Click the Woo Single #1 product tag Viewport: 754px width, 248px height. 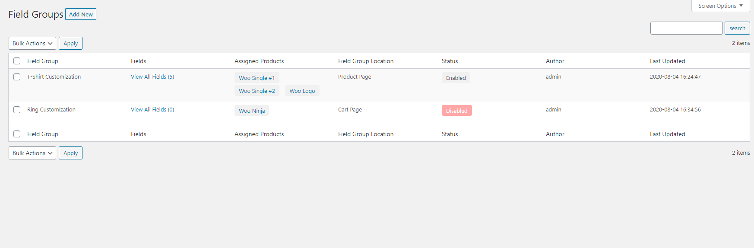click(x=257, y=78)
